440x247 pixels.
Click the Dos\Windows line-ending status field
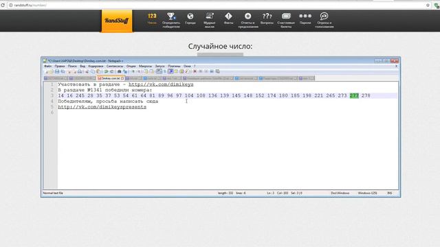point(340,193)
